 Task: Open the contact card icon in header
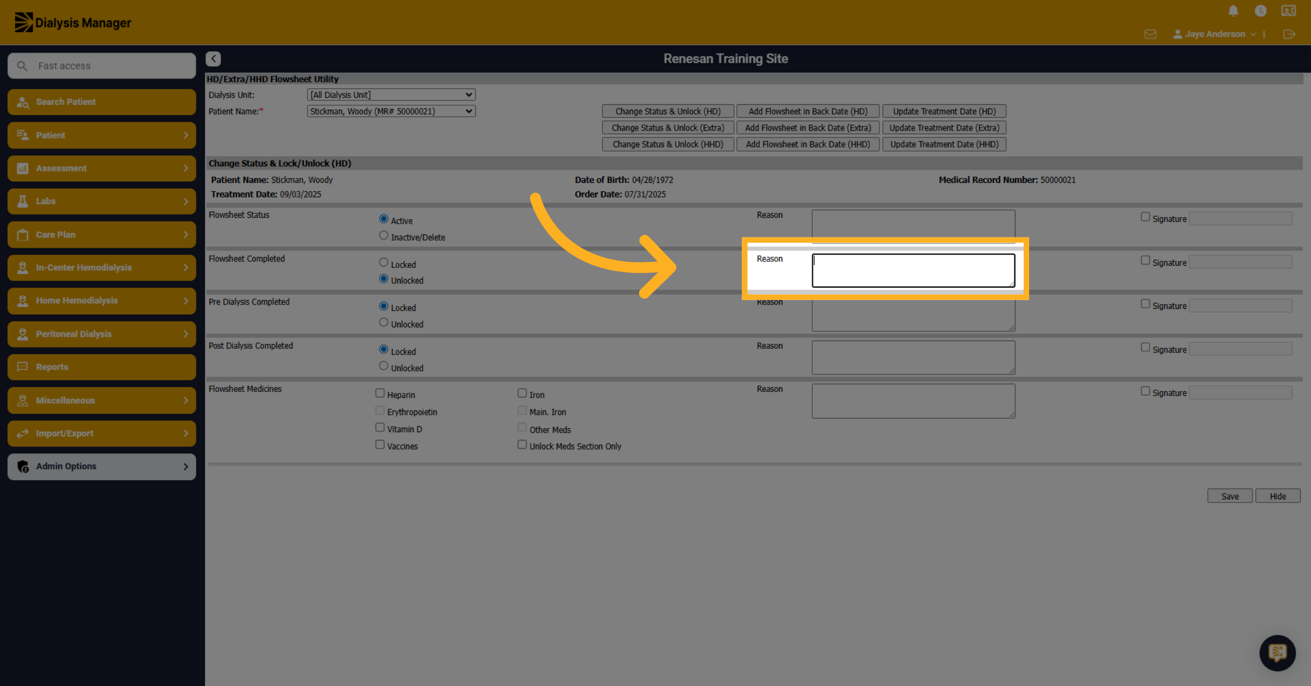pyautogui.click(x=1289, y=11)
